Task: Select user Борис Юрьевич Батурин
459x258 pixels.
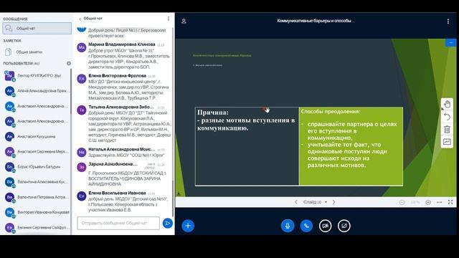Action: (x=36, y=167)
